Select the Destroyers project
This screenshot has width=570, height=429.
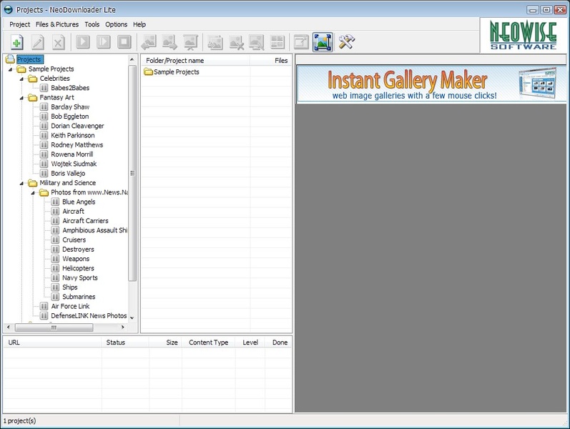(x=78, y=250)
